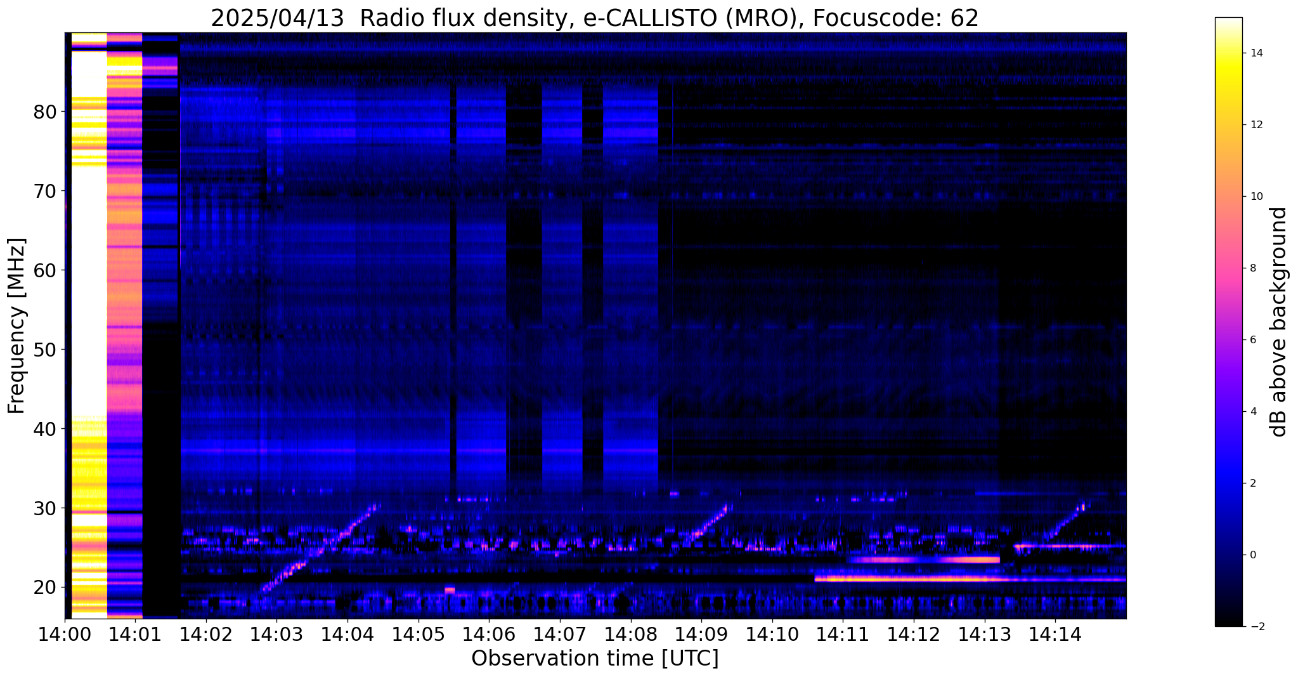
Task: Click the rising diagonal sweep trace after 14:14
Action: pyautogui.click(x=1067, y=521)
